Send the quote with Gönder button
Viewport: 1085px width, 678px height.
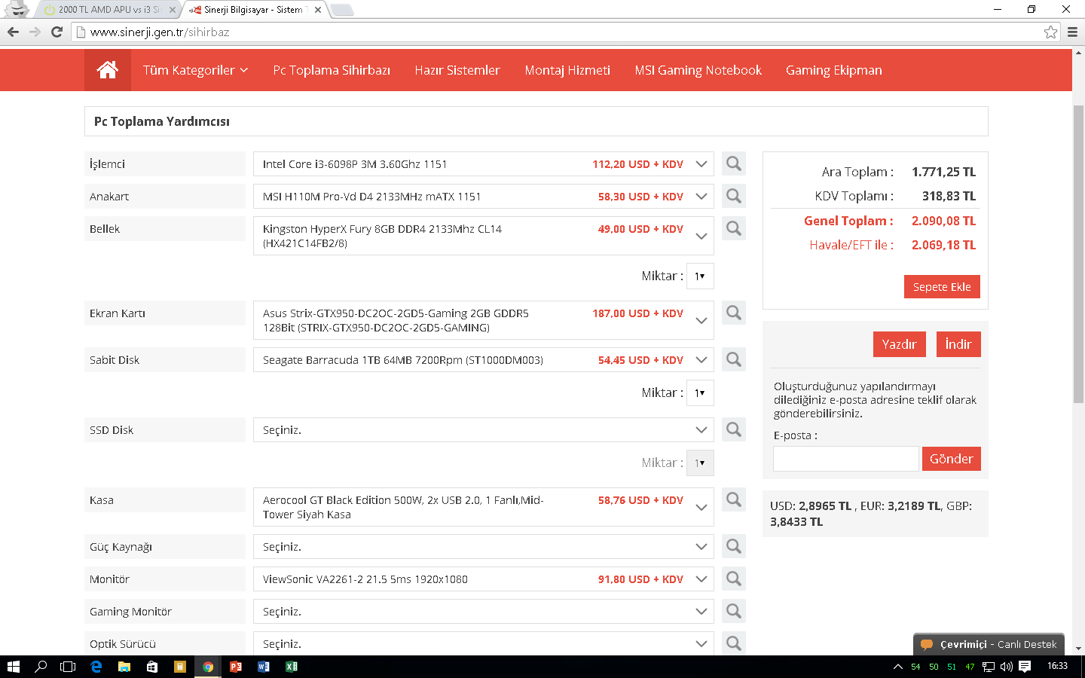pyautogui.click(x=952, y=459)
